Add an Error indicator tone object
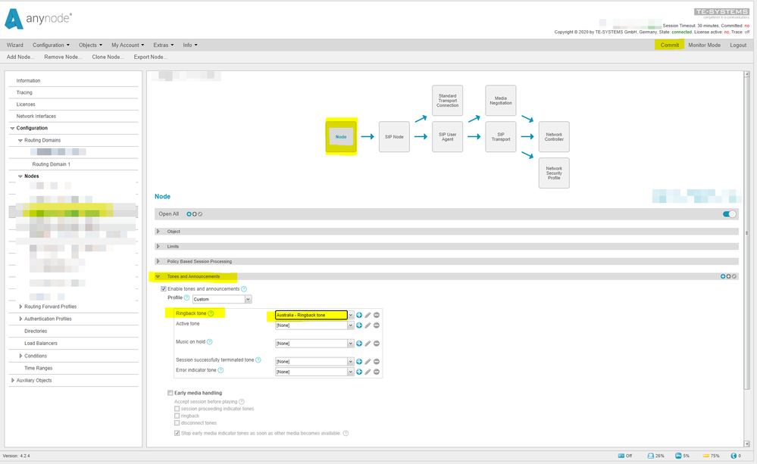This screenshot has height=464, width=757. [359, 372]
